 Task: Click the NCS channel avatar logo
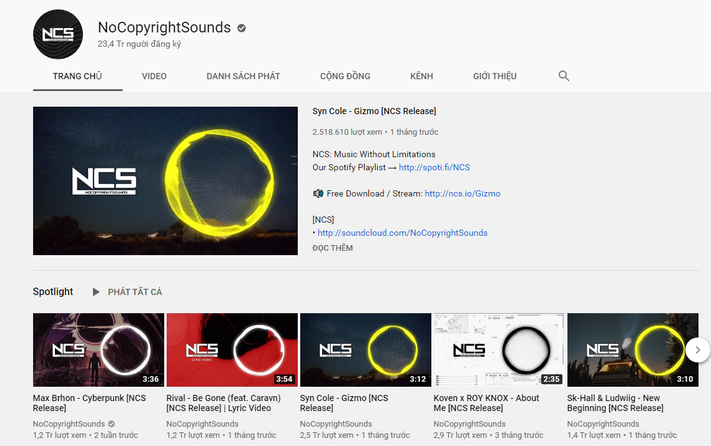click(x=58, y=34)
